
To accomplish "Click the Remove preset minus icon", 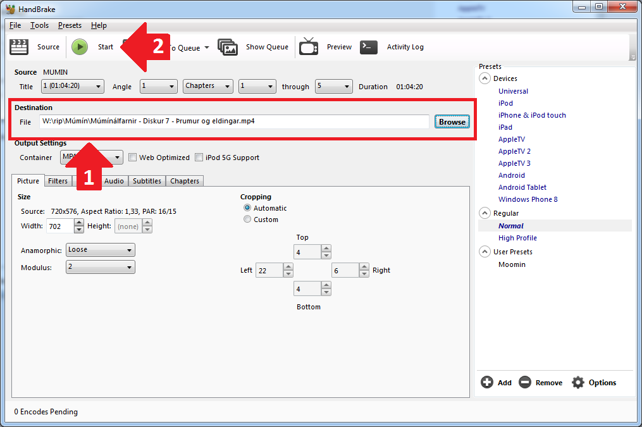I will pyautogui.click(x=525, y=382).
